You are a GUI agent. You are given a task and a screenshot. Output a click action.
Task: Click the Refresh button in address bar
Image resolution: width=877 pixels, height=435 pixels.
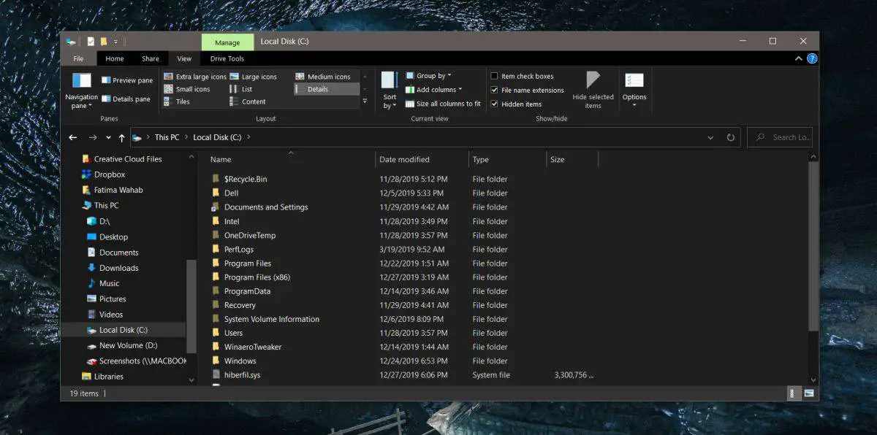[730, 137]
